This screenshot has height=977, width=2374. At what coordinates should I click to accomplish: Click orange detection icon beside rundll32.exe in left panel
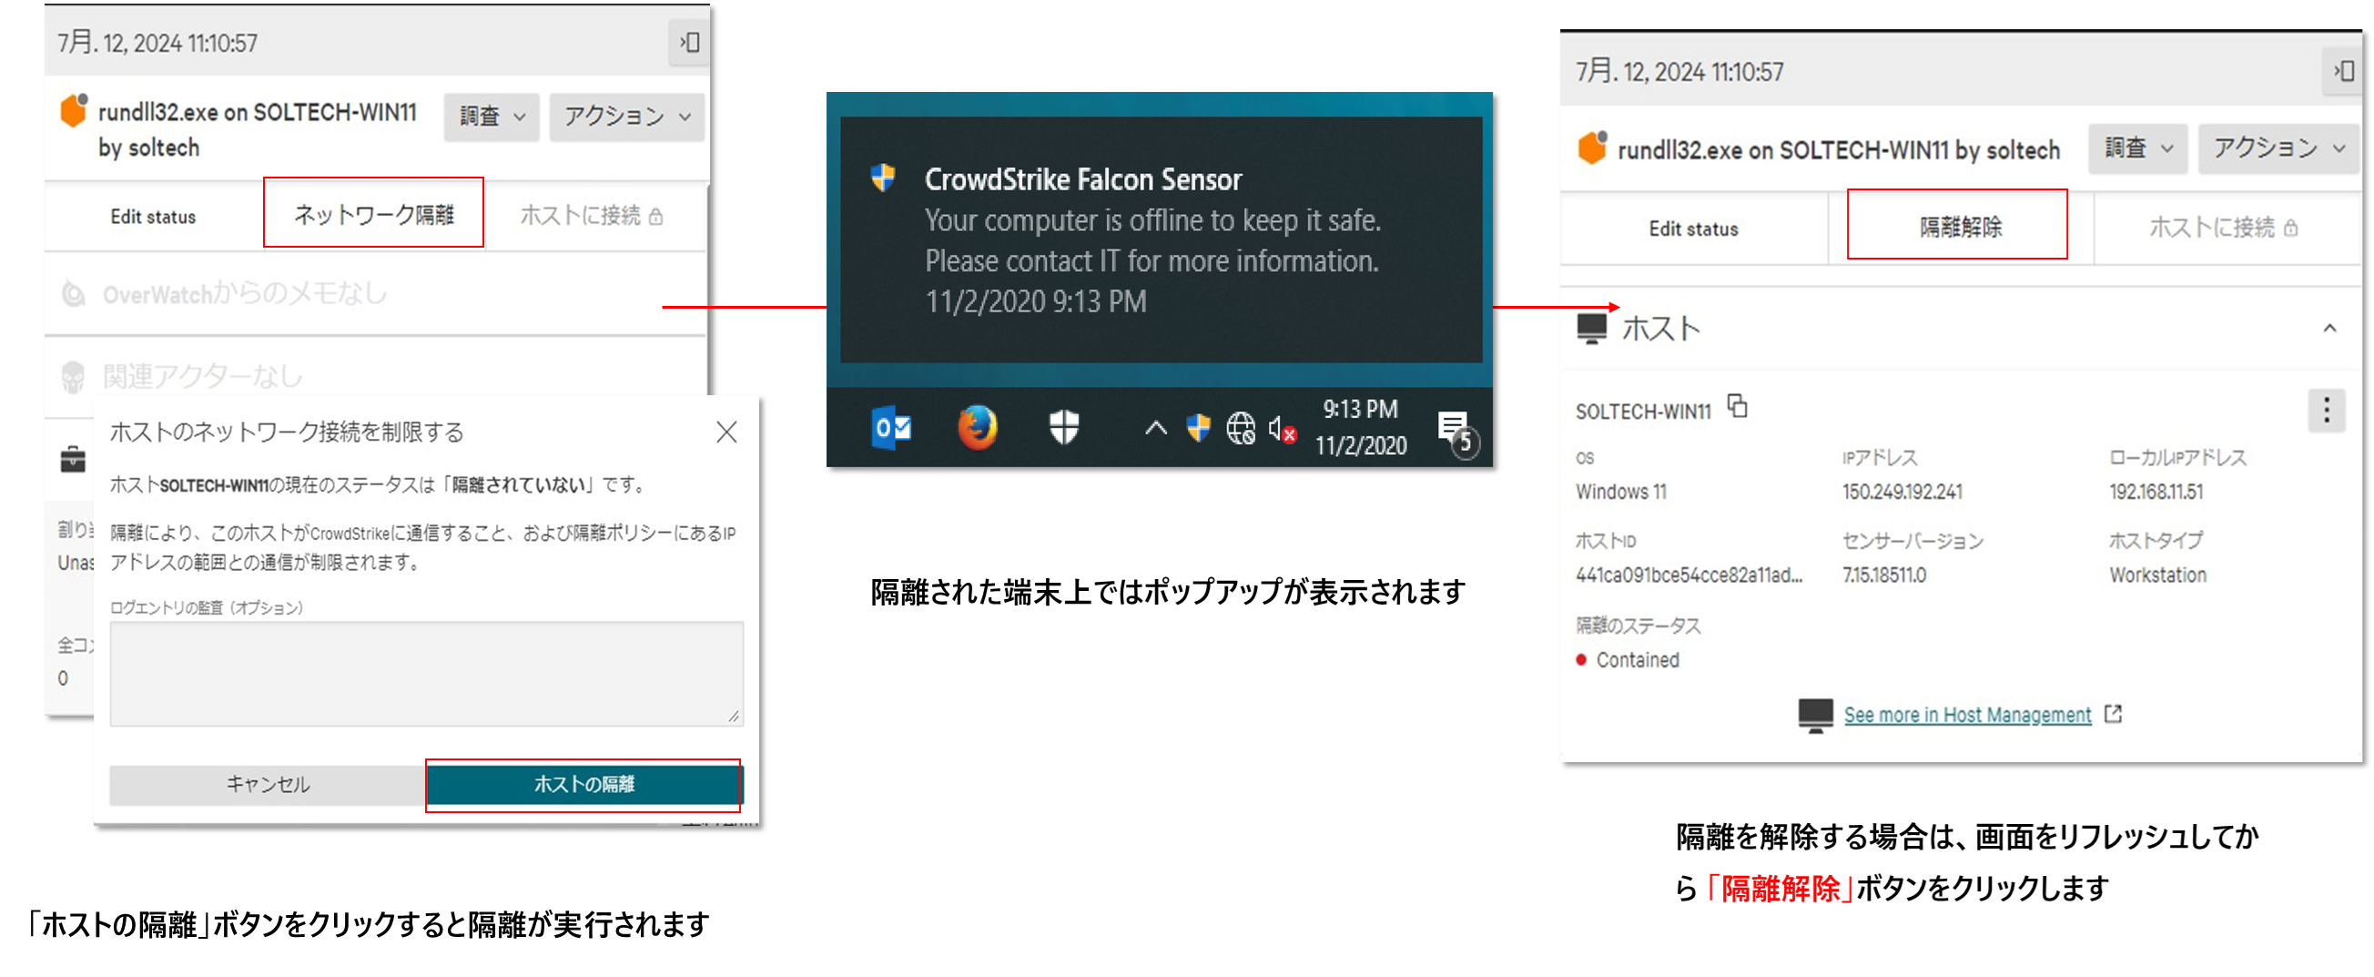coord(74,109)
